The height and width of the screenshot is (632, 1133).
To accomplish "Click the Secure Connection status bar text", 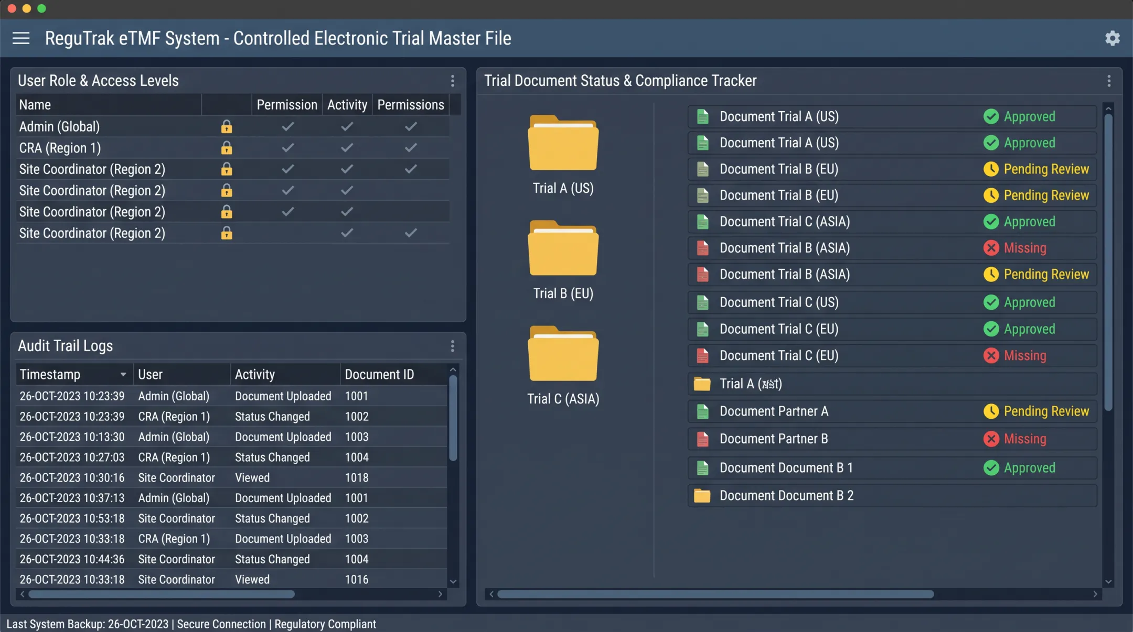I will (221, 624).
